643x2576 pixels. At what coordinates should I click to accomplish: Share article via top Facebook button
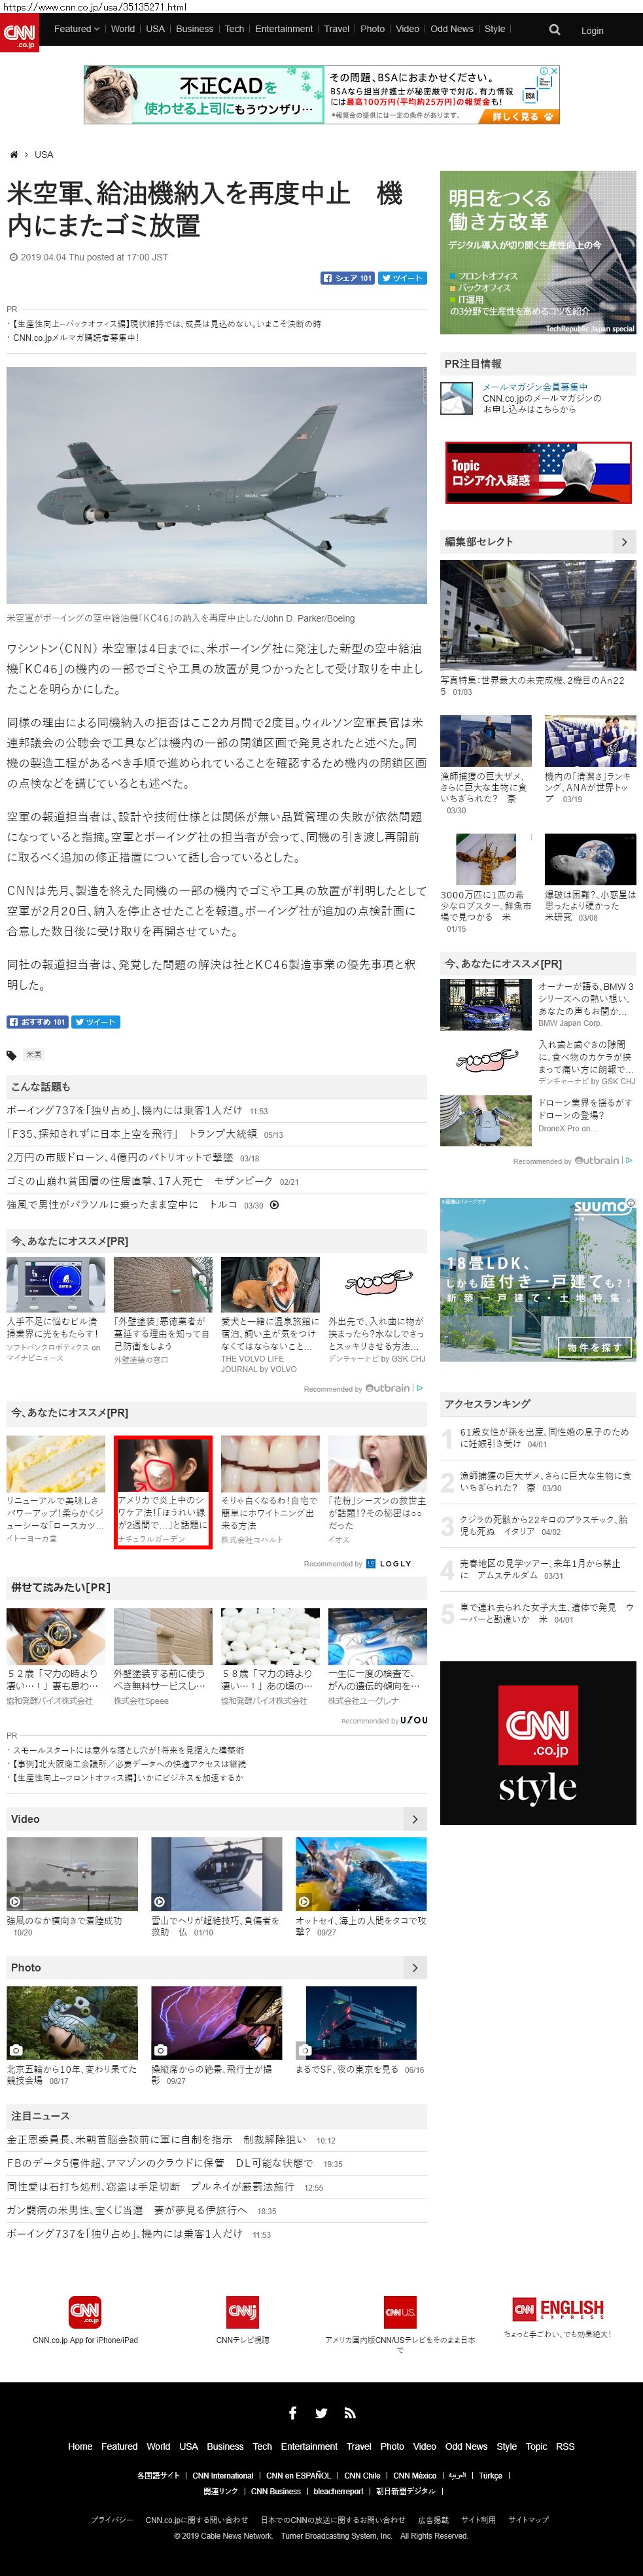[x=347, y=278]
